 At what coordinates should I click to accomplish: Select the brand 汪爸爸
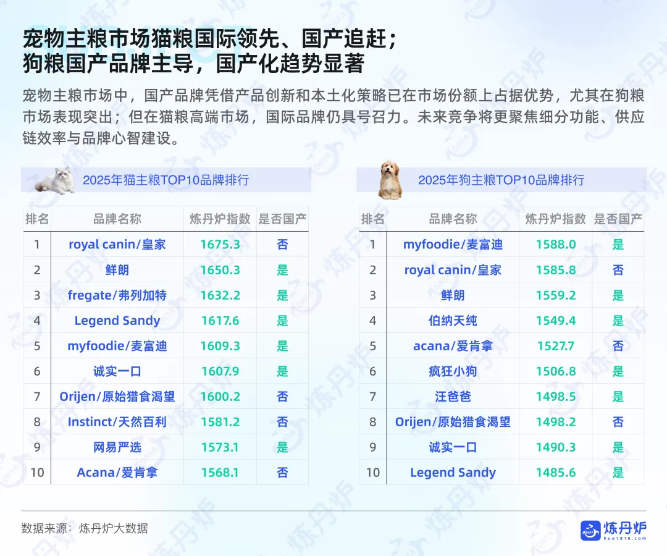453,397
